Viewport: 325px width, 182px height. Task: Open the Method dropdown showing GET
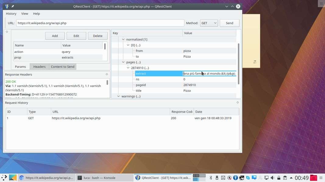point(209,23)
